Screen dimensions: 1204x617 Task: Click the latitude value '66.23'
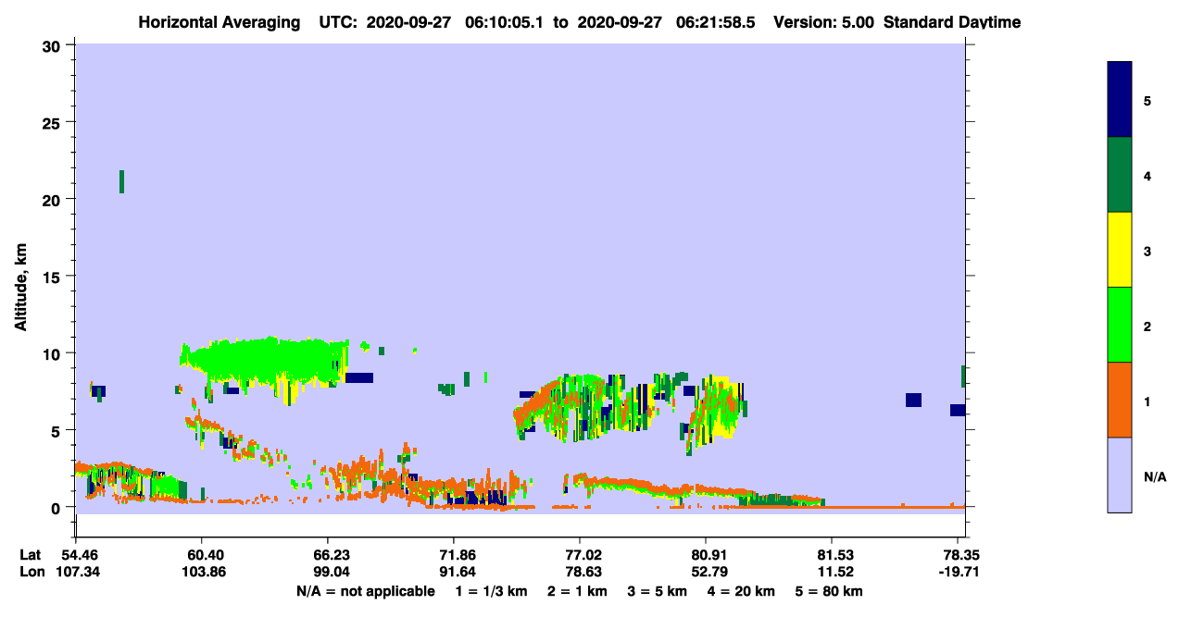tap(328, 555)
